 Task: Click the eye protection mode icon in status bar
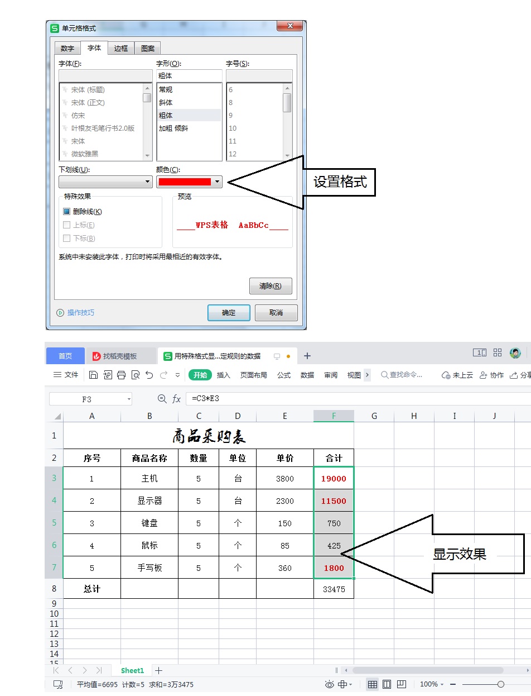329,684
